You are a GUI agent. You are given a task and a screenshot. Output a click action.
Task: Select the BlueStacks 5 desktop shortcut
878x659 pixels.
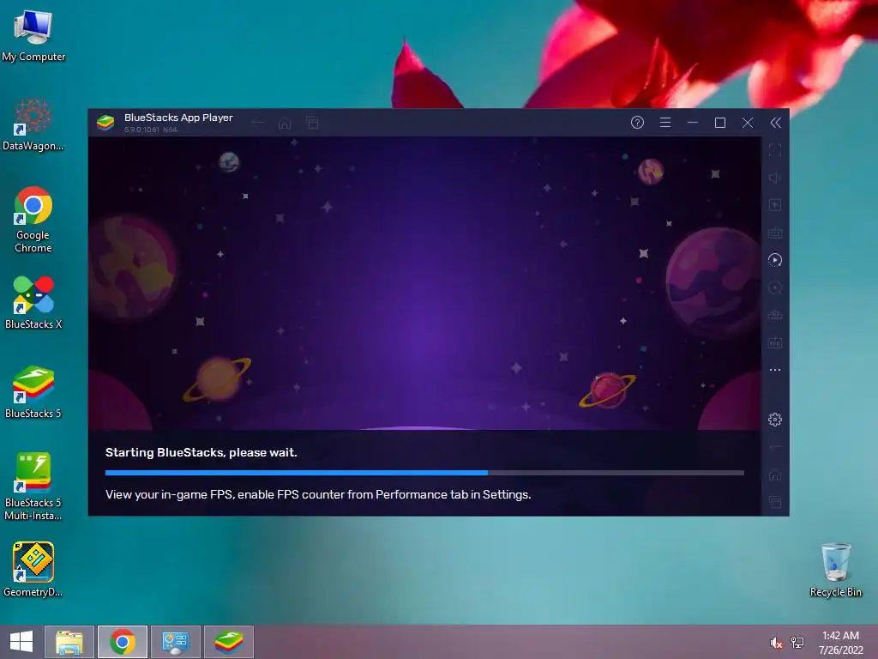[33, 392]
